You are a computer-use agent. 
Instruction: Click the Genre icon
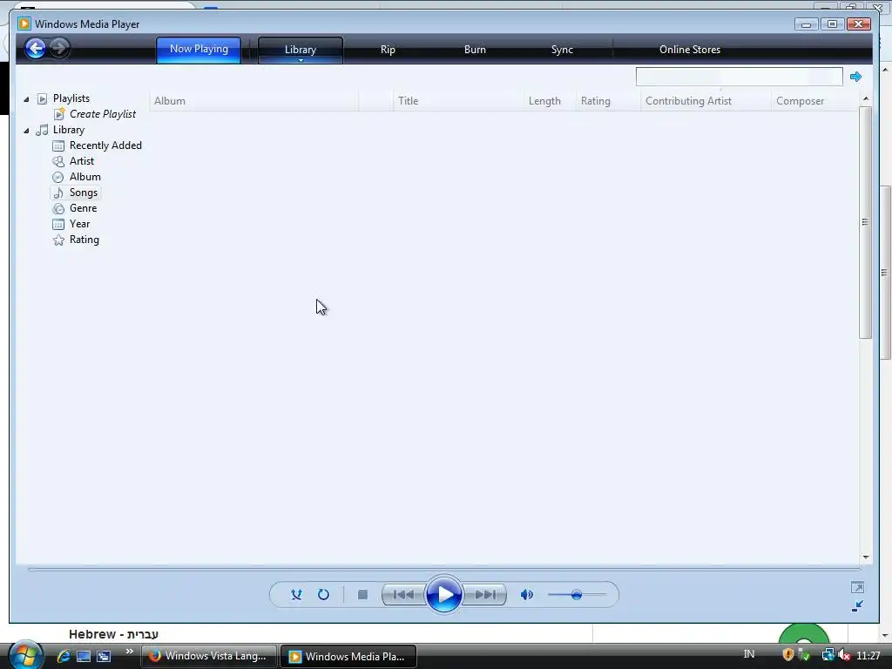58,209
